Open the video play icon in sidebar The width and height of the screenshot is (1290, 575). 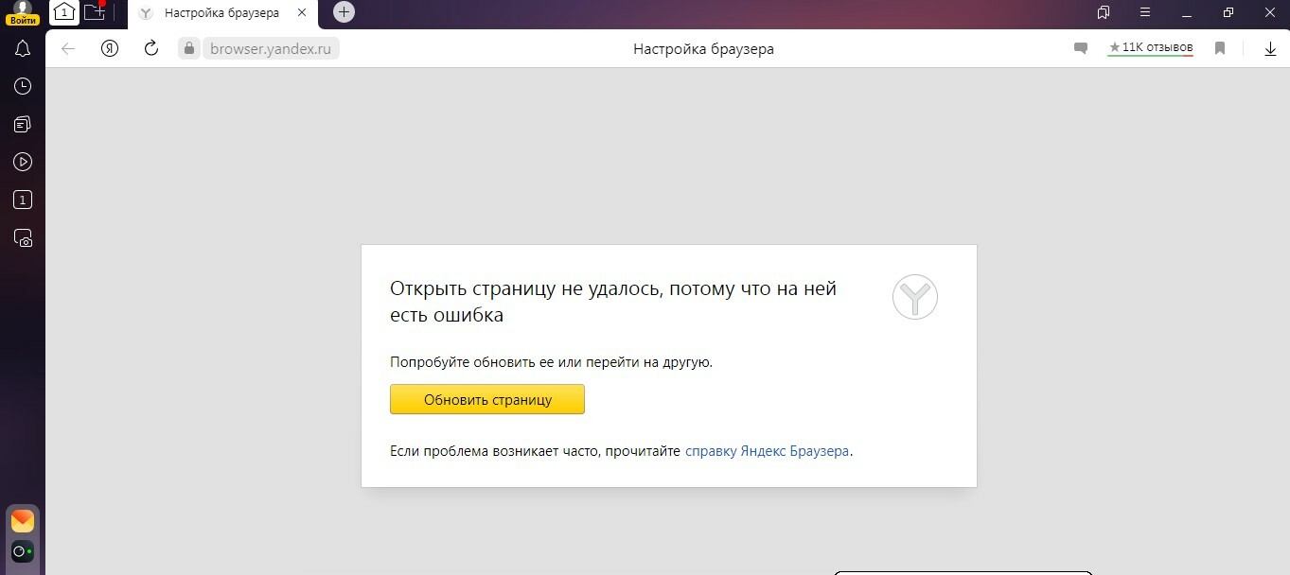click(23, 162)
